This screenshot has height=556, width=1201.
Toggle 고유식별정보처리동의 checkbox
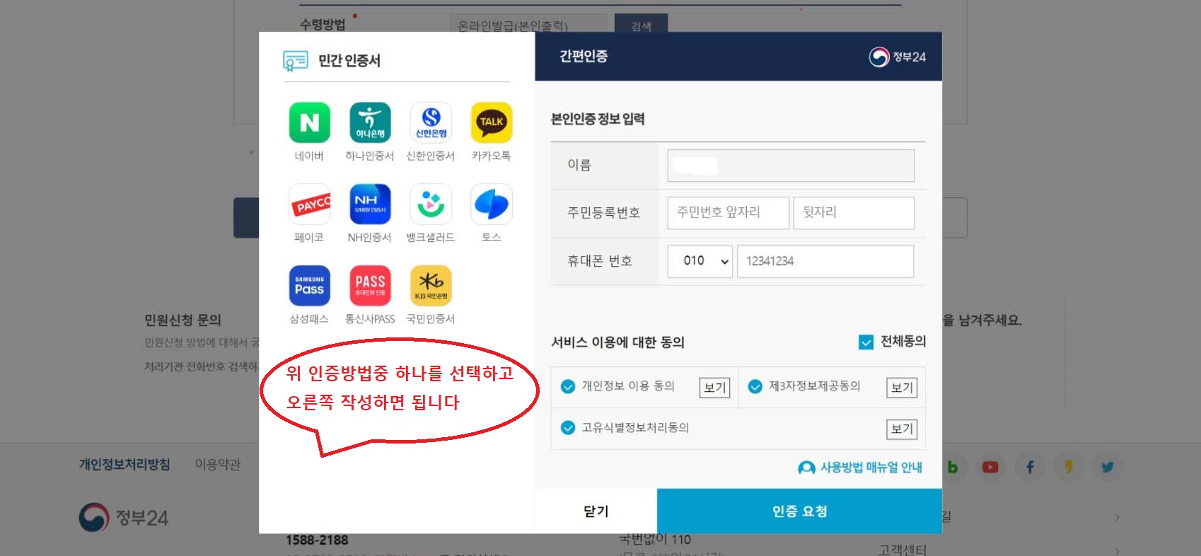pos(567,428)
